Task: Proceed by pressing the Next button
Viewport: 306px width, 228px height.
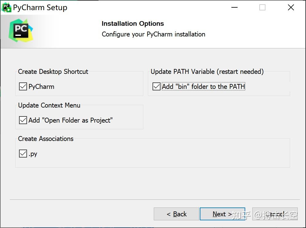Action: [222, 214]
